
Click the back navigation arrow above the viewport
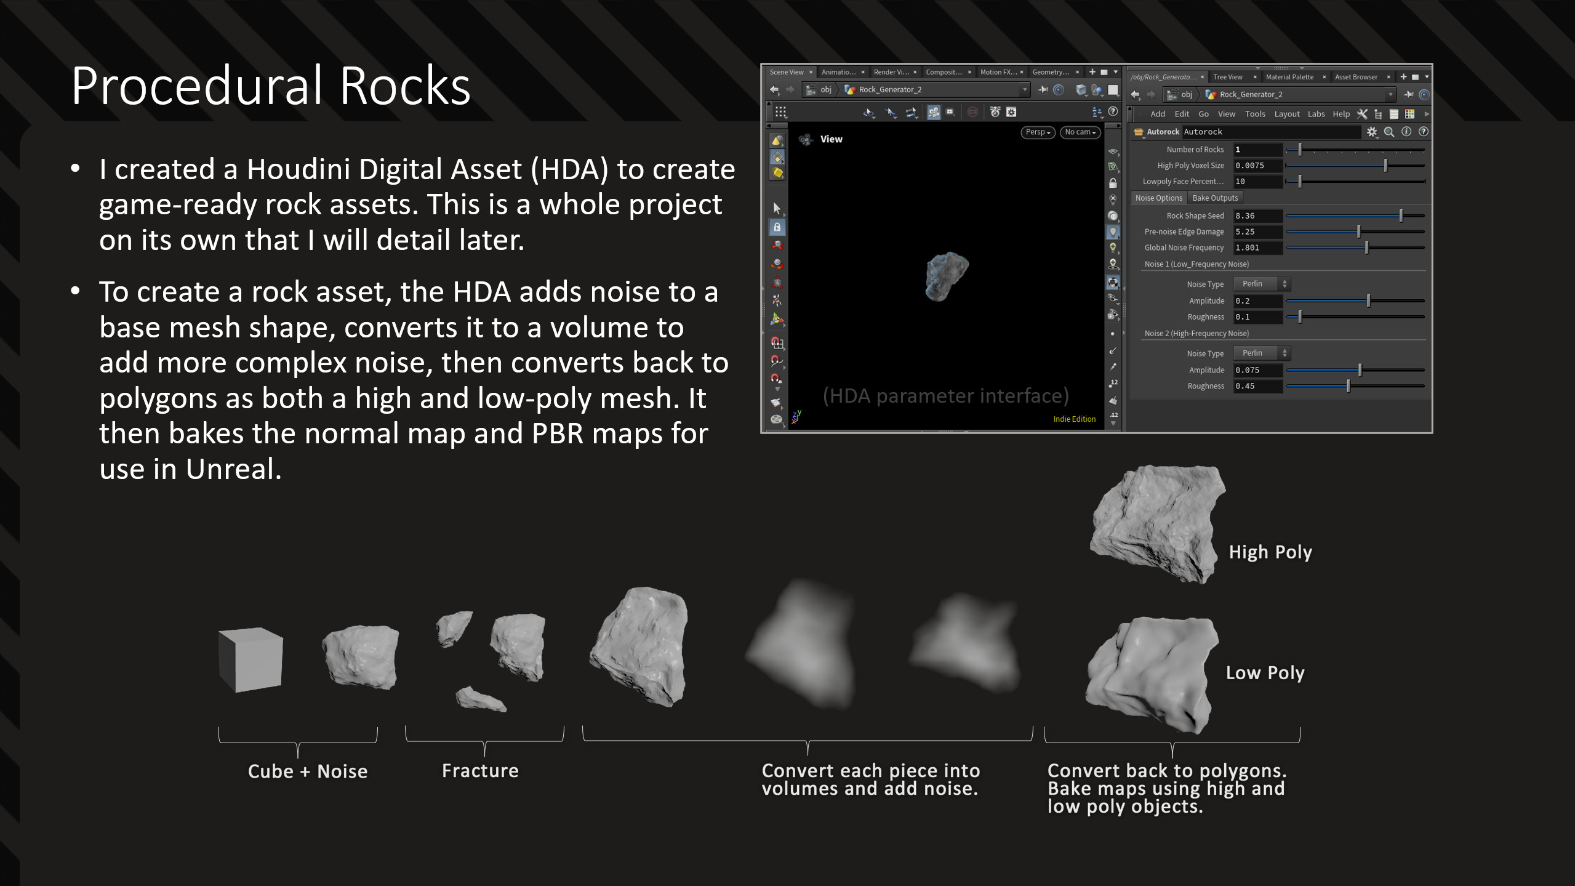[774, 89]
